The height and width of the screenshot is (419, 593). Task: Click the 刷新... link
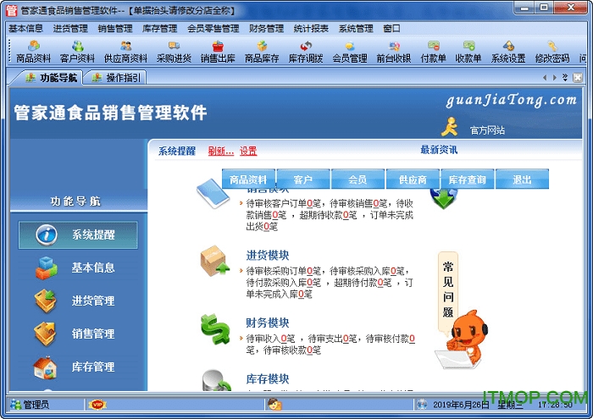pos(221,152)
